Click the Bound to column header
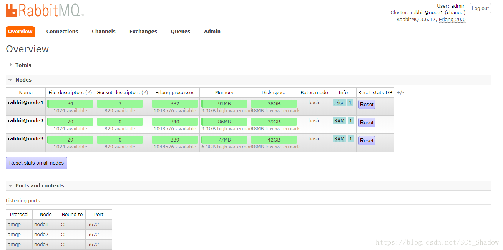This screenshot has width=503, height=250. [x=72, y=215]
